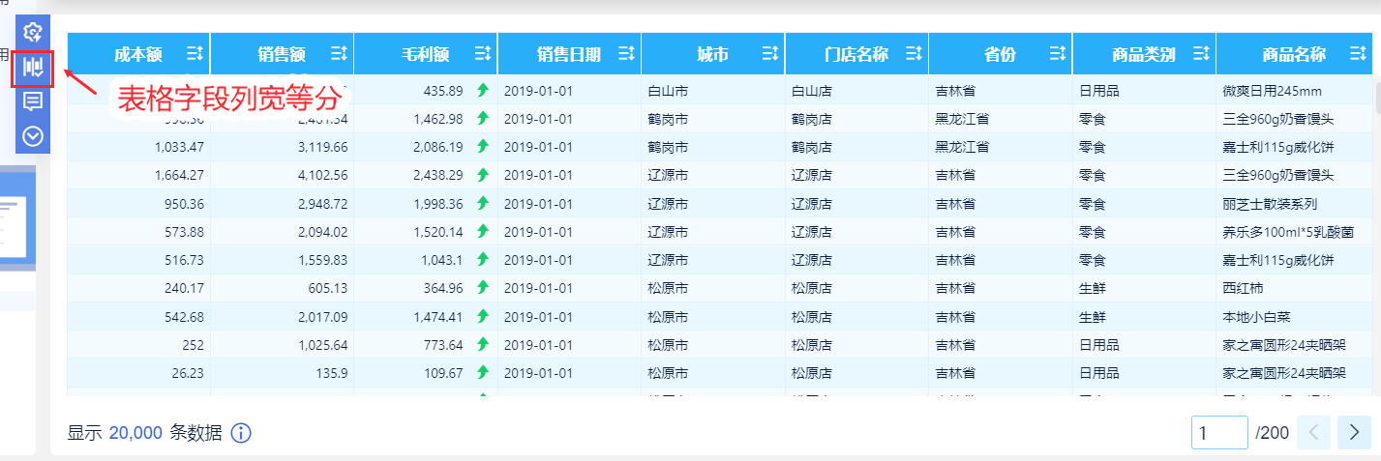Click the equal column width icon
1381x461 pixels.
[33, 68]
